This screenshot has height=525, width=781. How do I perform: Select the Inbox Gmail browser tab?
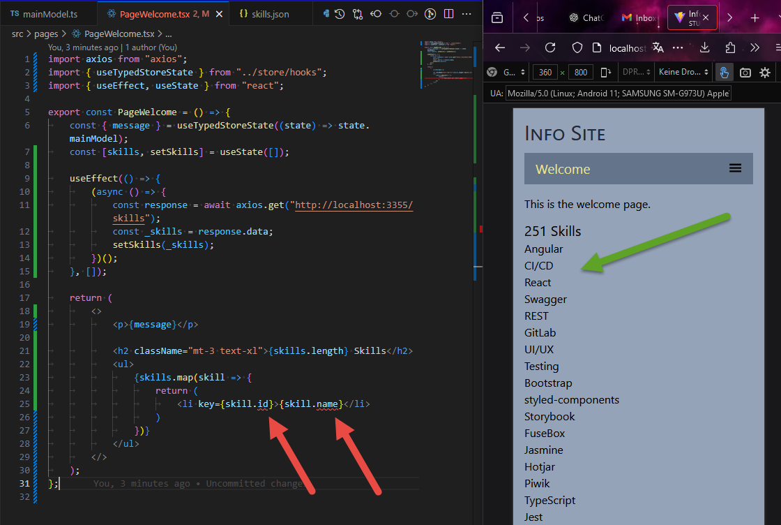click(x=638, y=18)
